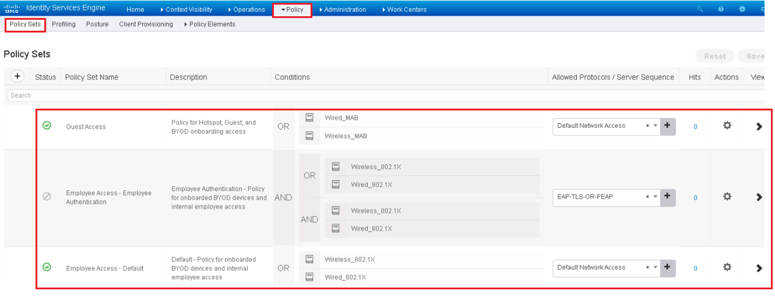Click library icon beside Wireless_802.1X in Default row
The height and width of the screenshot is (298, 775).
click(x=309, y=259)
